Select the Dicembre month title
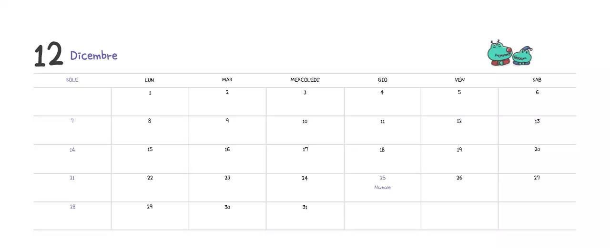Image resolution: width=610 pixels, height=248 pixels. pyautogui.click(x=93, y=56)
